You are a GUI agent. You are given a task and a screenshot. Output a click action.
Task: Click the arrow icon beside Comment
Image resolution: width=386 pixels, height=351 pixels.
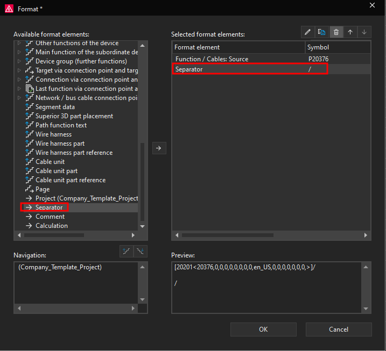[x=29, y=216]
